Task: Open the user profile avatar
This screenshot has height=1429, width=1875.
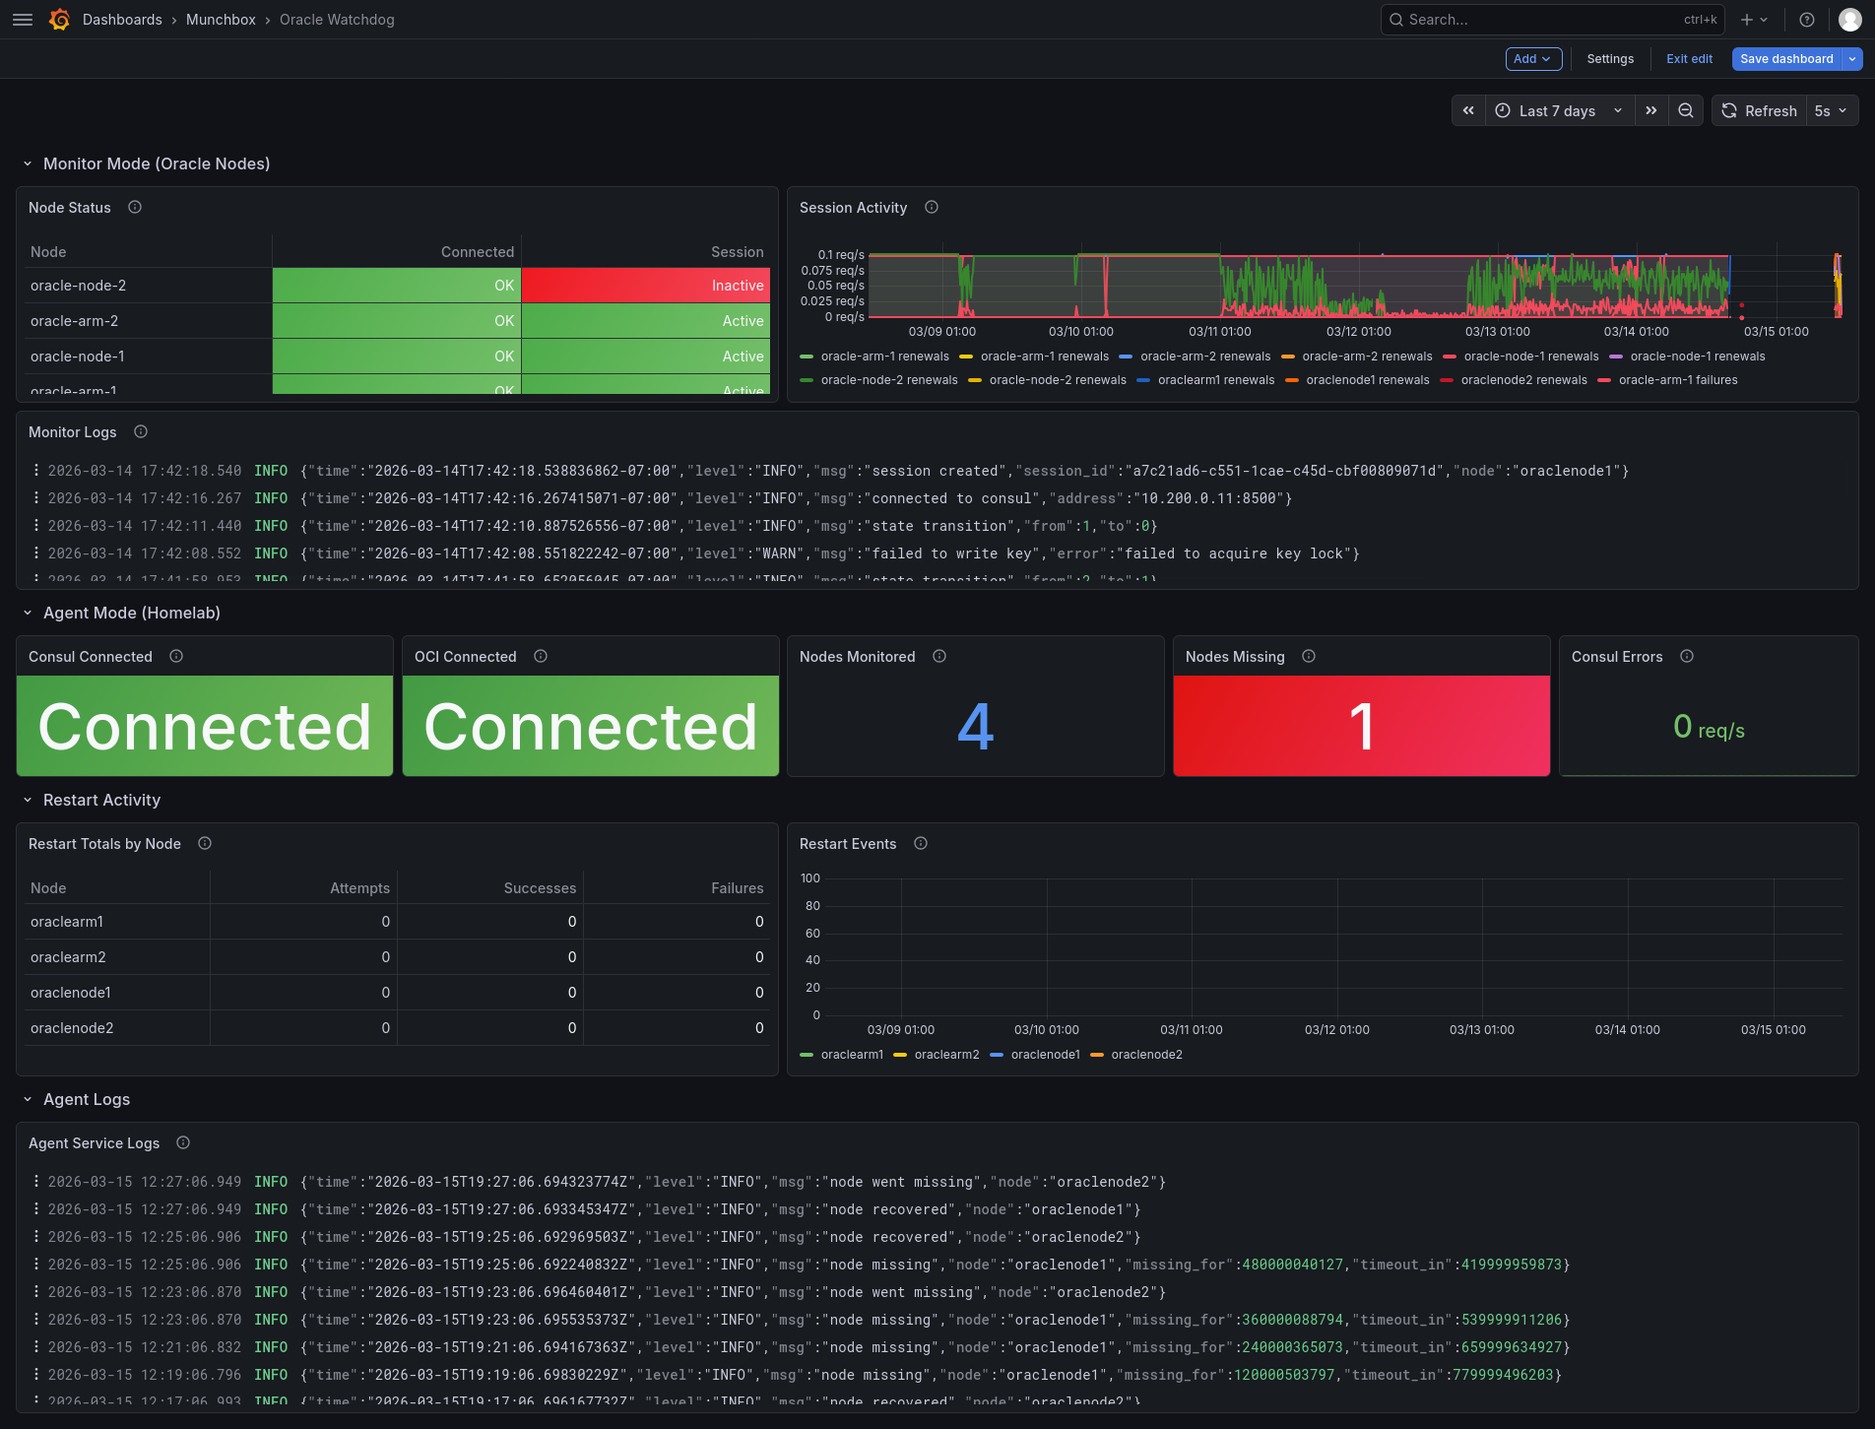Action: pos(1850,20)
